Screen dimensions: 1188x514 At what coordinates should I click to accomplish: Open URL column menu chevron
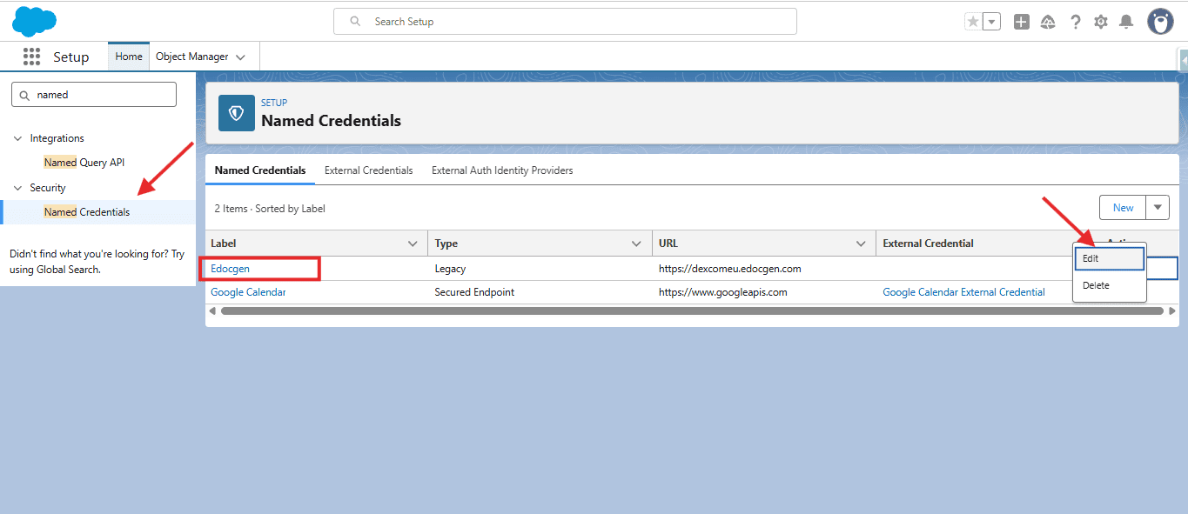coord(861,244)
